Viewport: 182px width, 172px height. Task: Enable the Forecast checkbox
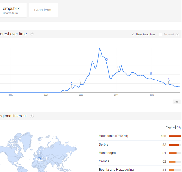click(x=160, y=34)
